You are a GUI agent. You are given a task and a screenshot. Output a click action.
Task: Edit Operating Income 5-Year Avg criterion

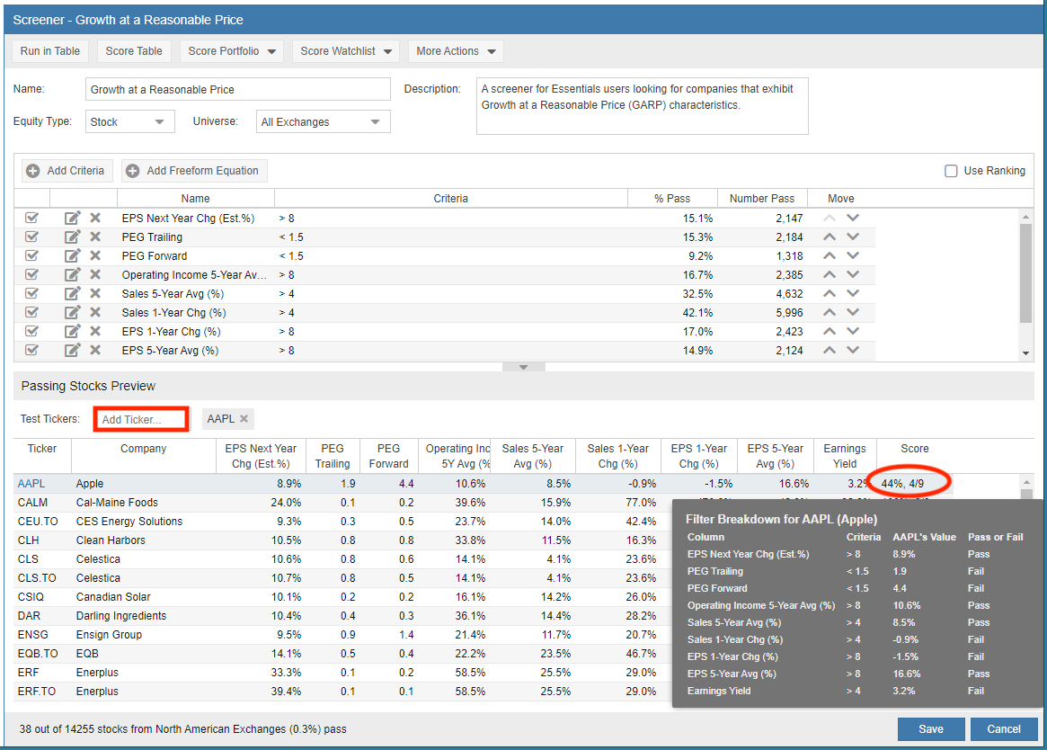(x=72, y=274)
